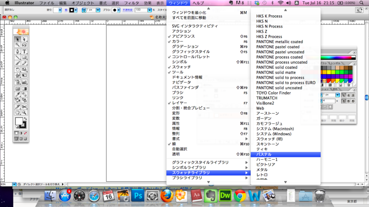Select the Warp tool
Image resolution: width=369 pixels, height=207 pixels.
18,75
